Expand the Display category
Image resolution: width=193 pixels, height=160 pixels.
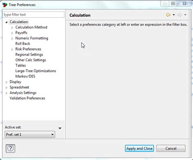[x=7, y=82]
